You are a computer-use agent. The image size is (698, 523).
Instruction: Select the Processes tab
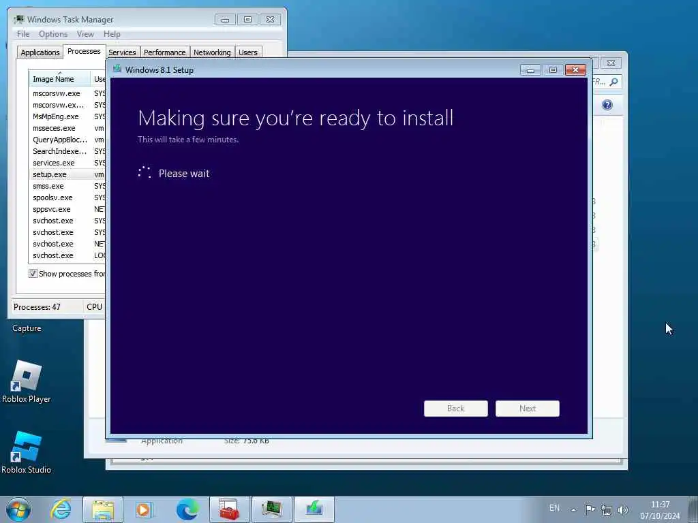coord(84,52)
